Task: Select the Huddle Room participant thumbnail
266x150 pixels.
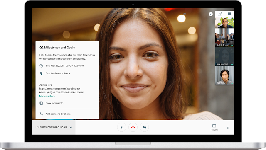Action: click(x=224, y=38)
